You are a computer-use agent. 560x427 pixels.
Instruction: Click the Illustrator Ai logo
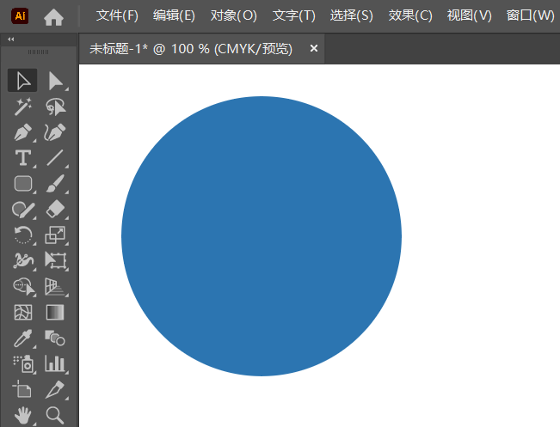point(20,16)
